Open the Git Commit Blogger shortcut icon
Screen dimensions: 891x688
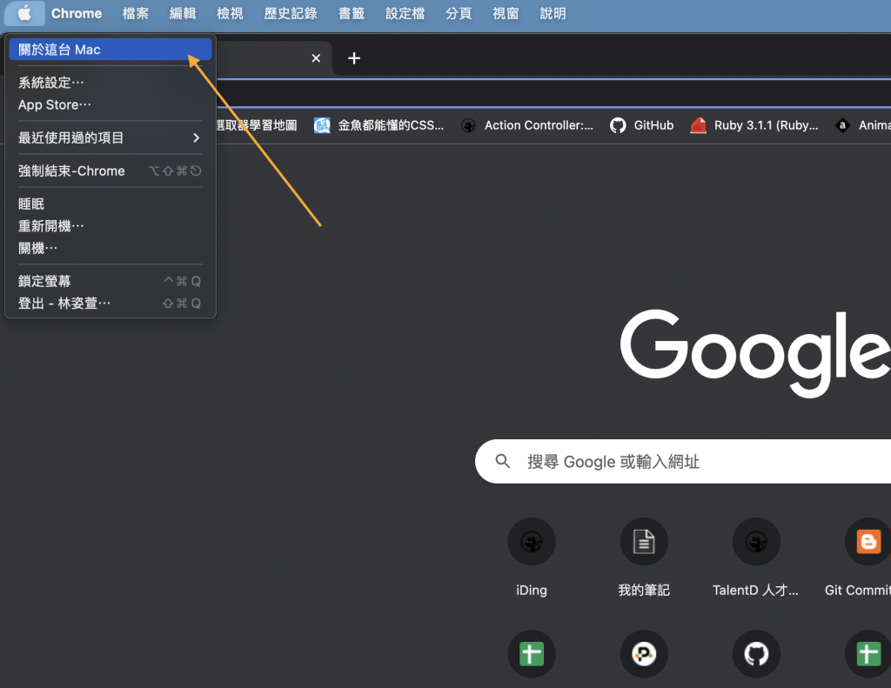click(868, 541)
